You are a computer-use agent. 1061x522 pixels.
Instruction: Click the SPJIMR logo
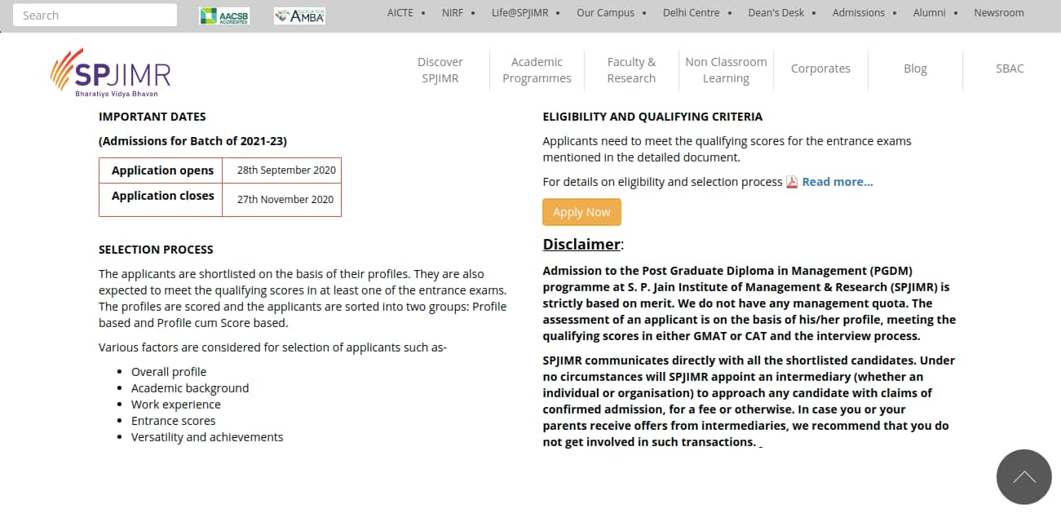[110, 73]
